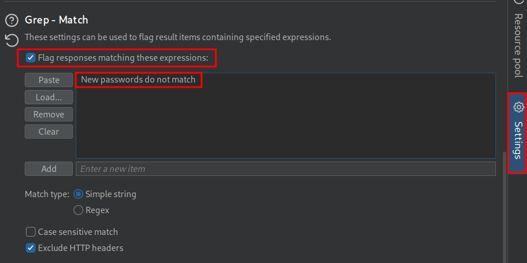
Task: Click the restore defaults circular arrow icon
Action: pyautogui.click(x=12, y=40)
